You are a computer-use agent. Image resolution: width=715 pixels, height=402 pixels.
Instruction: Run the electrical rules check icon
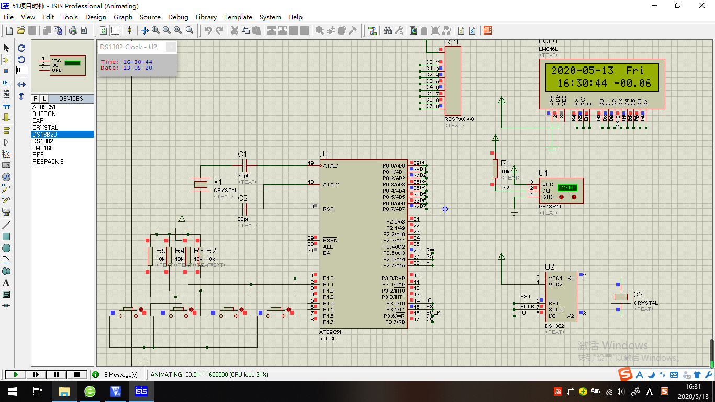[x=472, y=30]
